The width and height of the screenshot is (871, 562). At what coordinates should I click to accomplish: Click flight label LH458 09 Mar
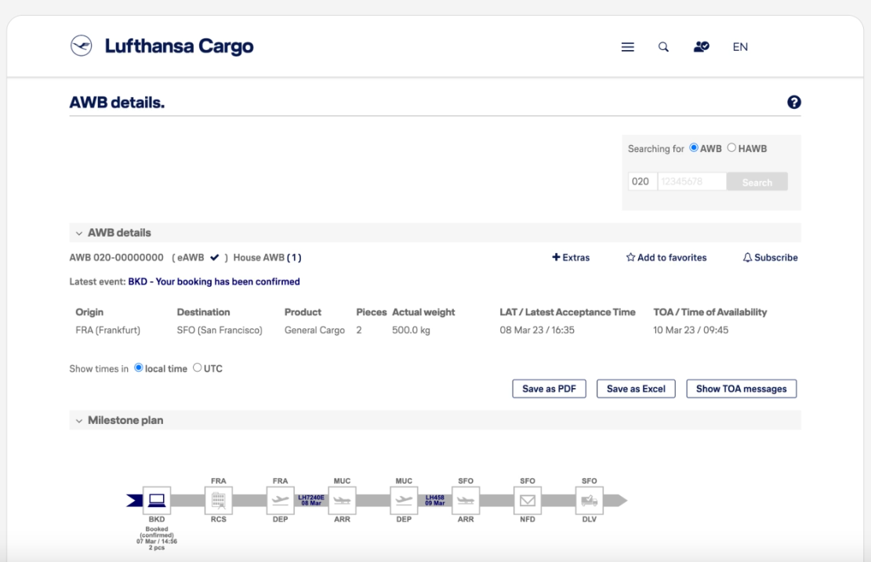click(435, 500)
